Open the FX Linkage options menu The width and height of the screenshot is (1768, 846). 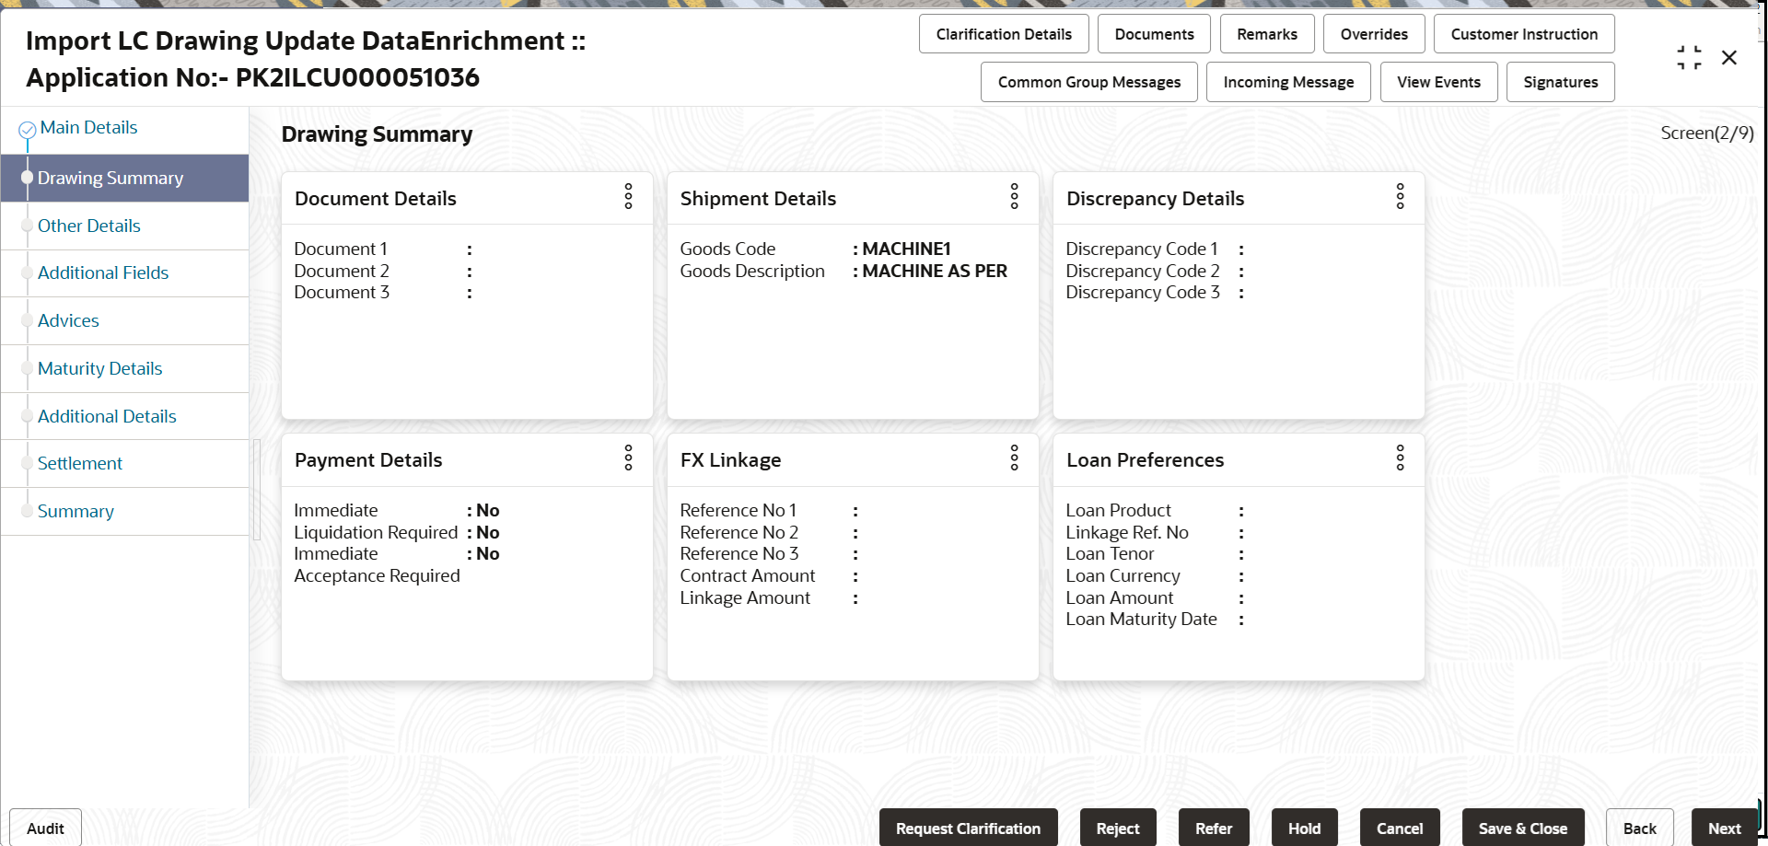click(1014, 458)
